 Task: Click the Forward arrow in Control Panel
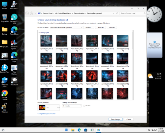coord(32,14)
